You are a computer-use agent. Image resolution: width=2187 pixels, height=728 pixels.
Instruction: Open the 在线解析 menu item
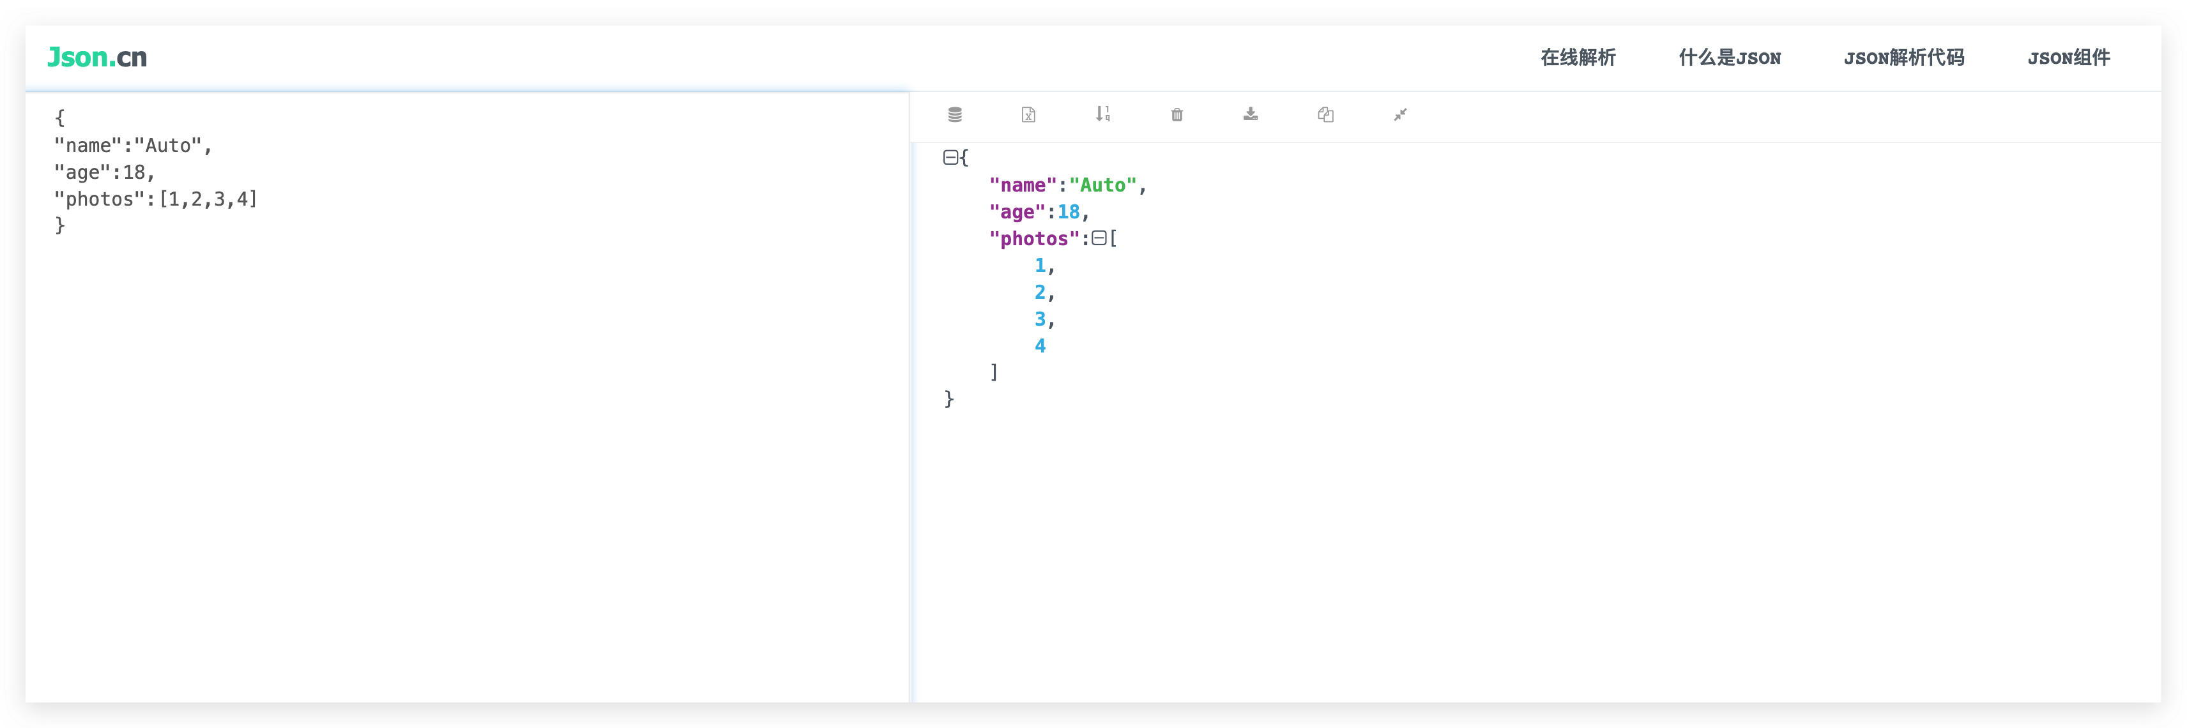click(1578, 57)
